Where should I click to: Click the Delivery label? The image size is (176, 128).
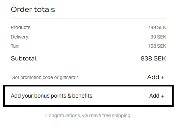20,37
